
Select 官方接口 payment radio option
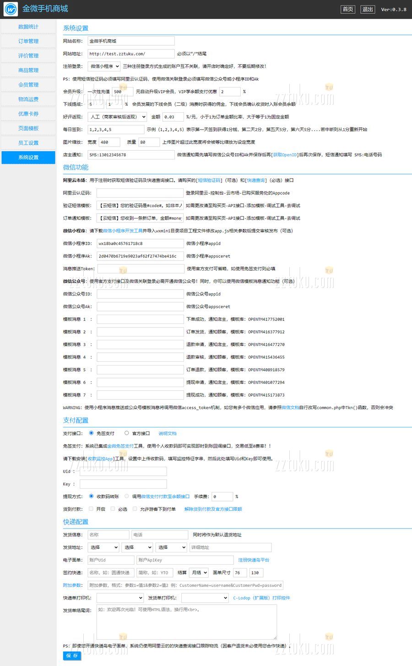click(127, 433)
